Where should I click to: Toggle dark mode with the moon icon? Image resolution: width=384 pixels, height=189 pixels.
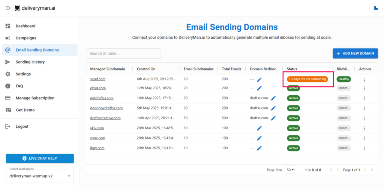[x=376, y=8]
